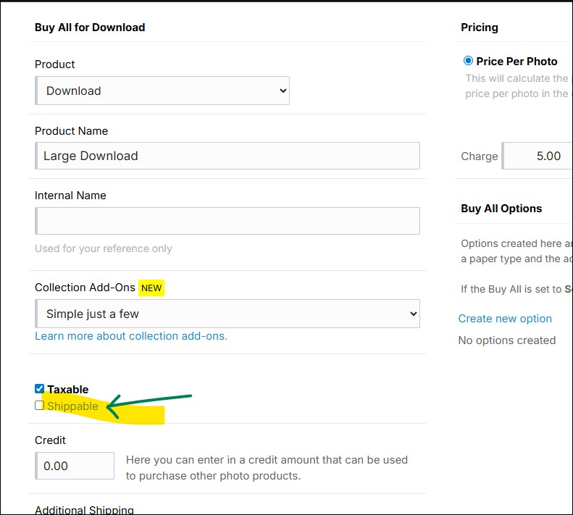Image resolution: width=573 pixels, height=515 pixels.
Task: Select the Price Per Photo radio button
Action: pos(468,62)
